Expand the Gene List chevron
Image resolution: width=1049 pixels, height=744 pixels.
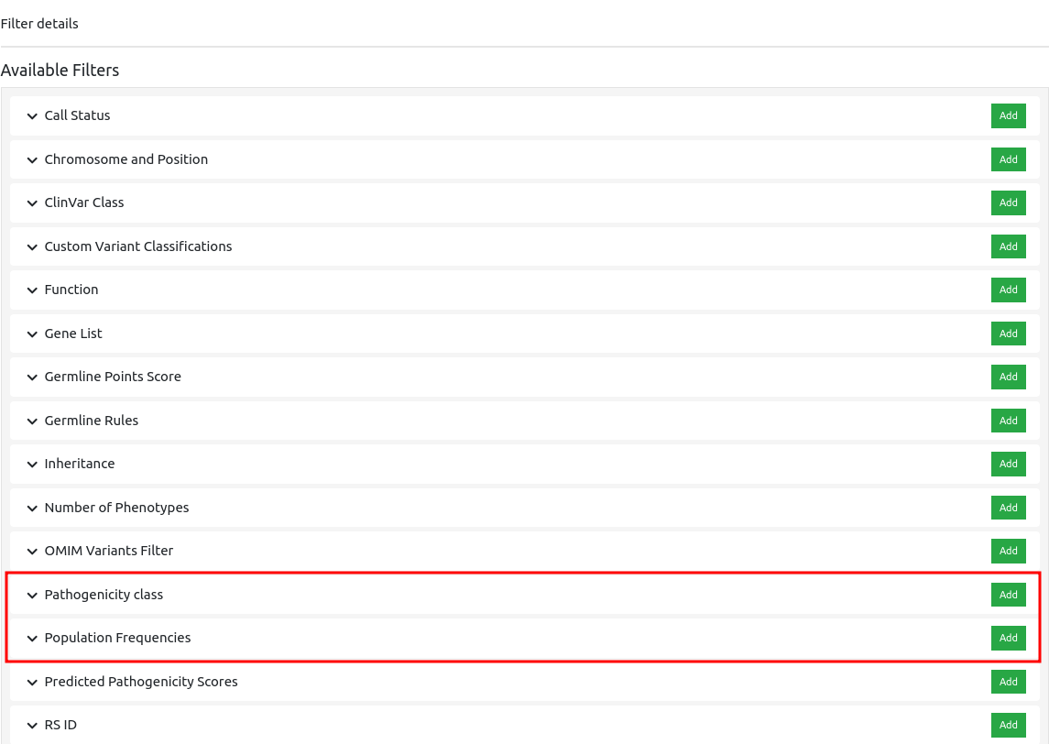32,334
